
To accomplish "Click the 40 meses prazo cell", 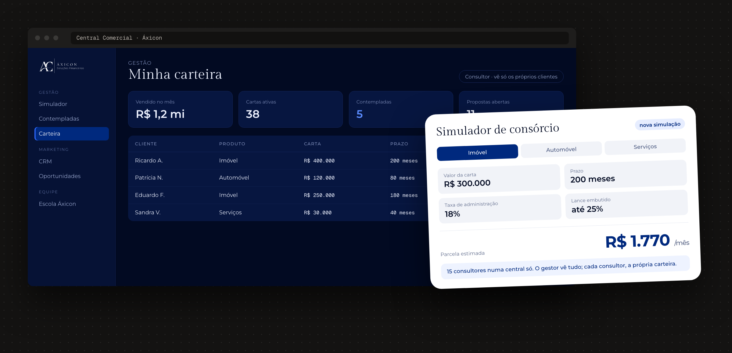I will 402,213.
